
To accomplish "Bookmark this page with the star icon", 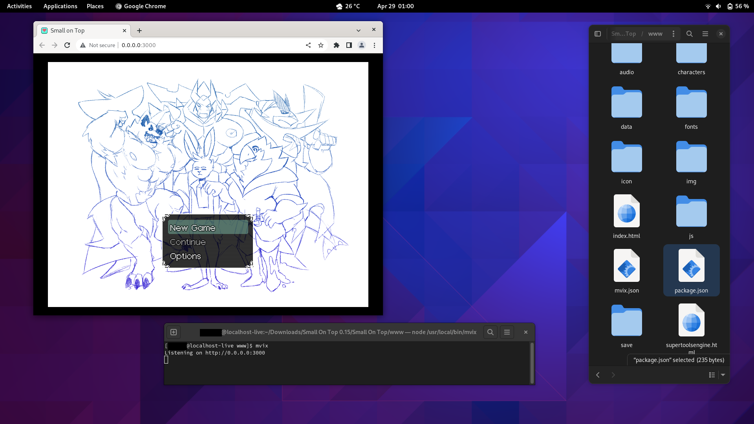I will pos(321,45).
